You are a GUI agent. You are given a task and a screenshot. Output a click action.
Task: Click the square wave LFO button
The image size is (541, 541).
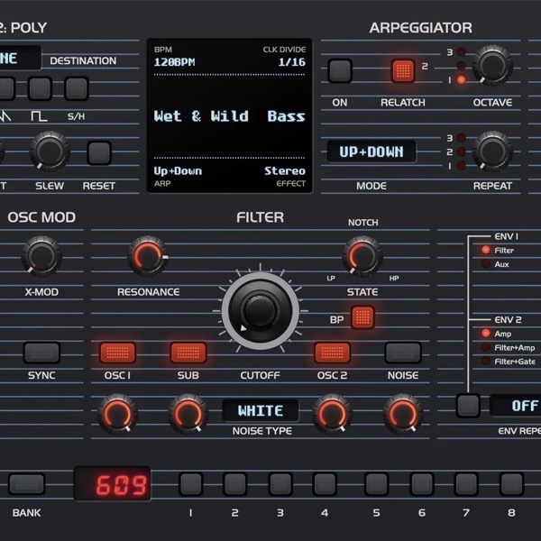(x=40, y=88)
